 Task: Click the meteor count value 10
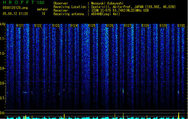tap(43, 14)
